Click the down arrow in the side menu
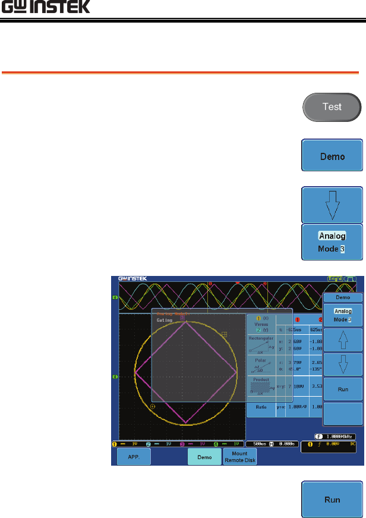This screenshot has height=518, width=366. click(343, 365)
